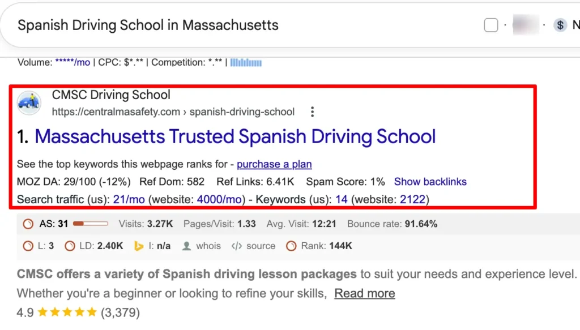
Task: Click the purchase a plan link
Action: (x=275, y=164)
